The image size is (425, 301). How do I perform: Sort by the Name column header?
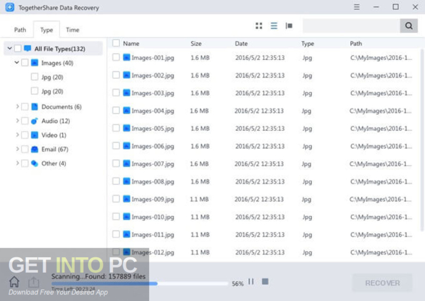pyautogui.click(x=131, y=44)
